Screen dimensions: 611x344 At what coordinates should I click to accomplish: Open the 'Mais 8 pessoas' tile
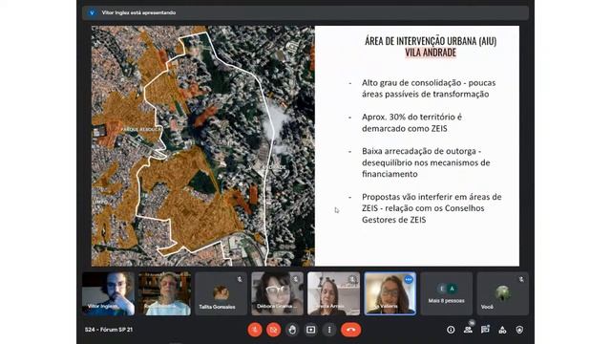pyautogui.click(x=446, y=293)
